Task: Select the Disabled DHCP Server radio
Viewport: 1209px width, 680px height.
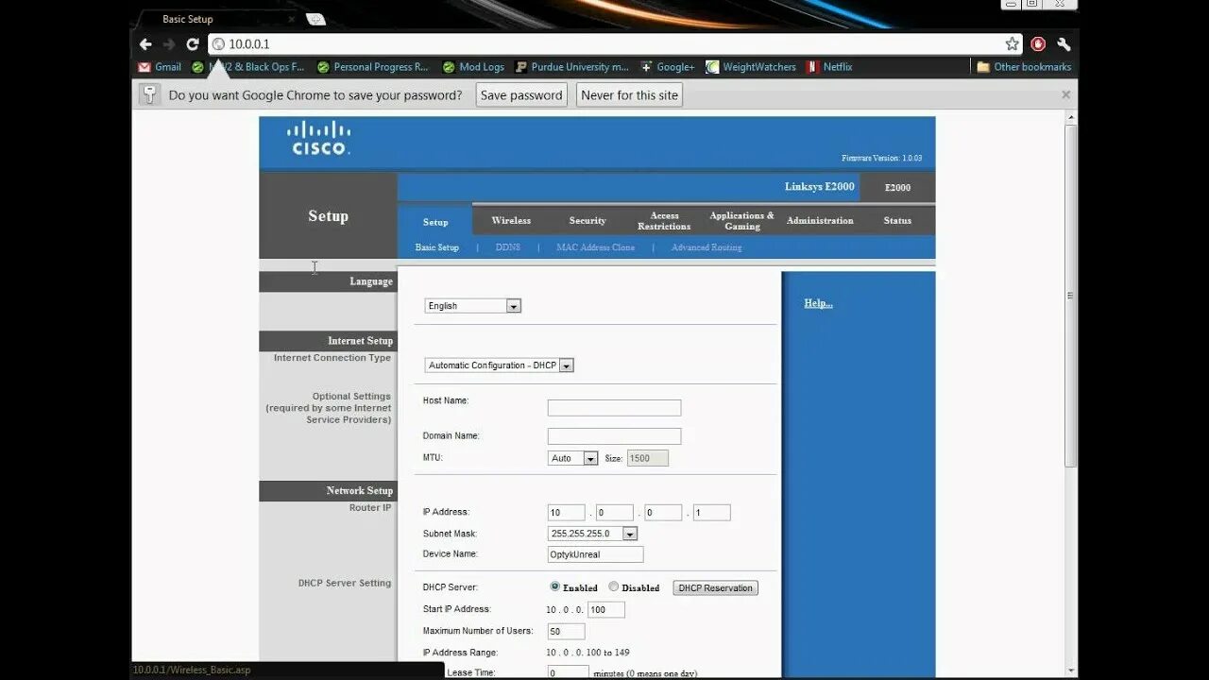Action: point(614,586)
